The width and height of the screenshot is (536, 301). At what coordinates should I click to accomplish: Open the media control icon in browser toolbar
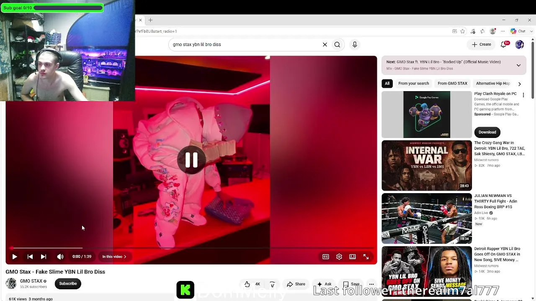(x=473, y=31)
